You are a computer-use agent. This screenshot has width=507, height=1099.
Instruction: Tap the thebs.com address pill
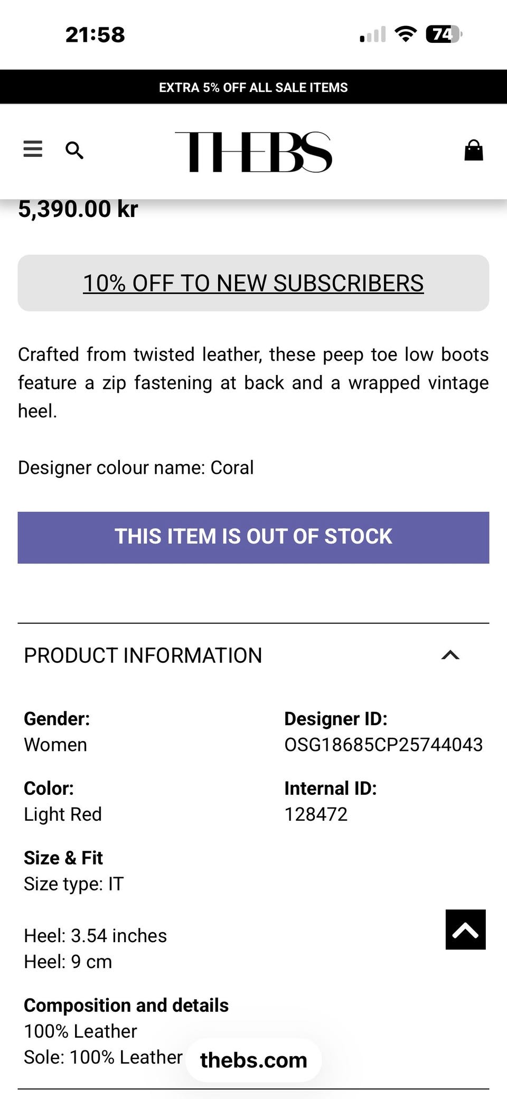tap(253, 1060)
